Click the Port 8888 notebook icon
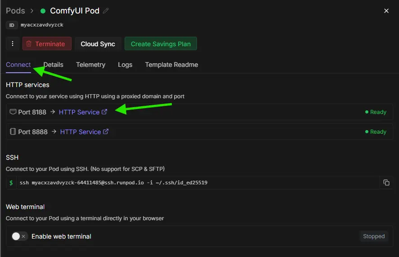399x257 pixels. [13, 132]
